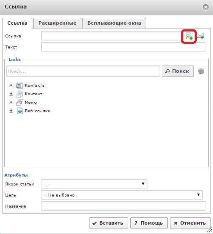Viewport: 213px width, 234px height.
Task: Close the Ссылка dialog
Action: [206, 7]
